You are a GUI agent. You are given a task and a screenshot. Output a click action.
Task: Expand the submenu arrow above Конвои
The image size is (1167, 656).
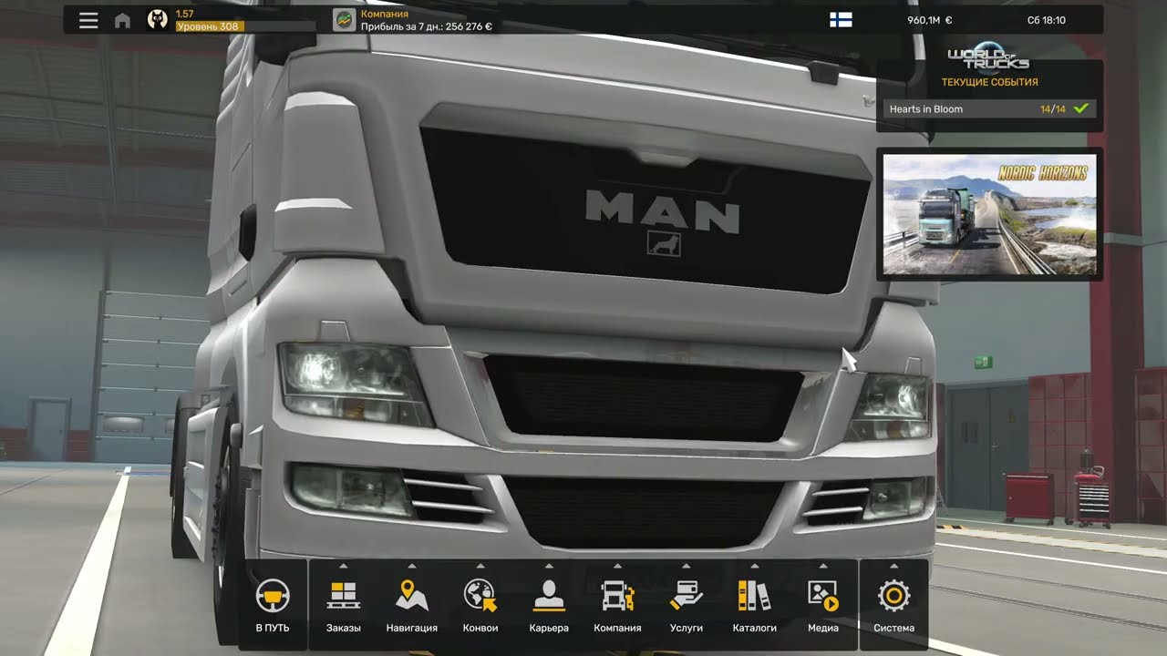pyautogui.click(x=480, y=567)
